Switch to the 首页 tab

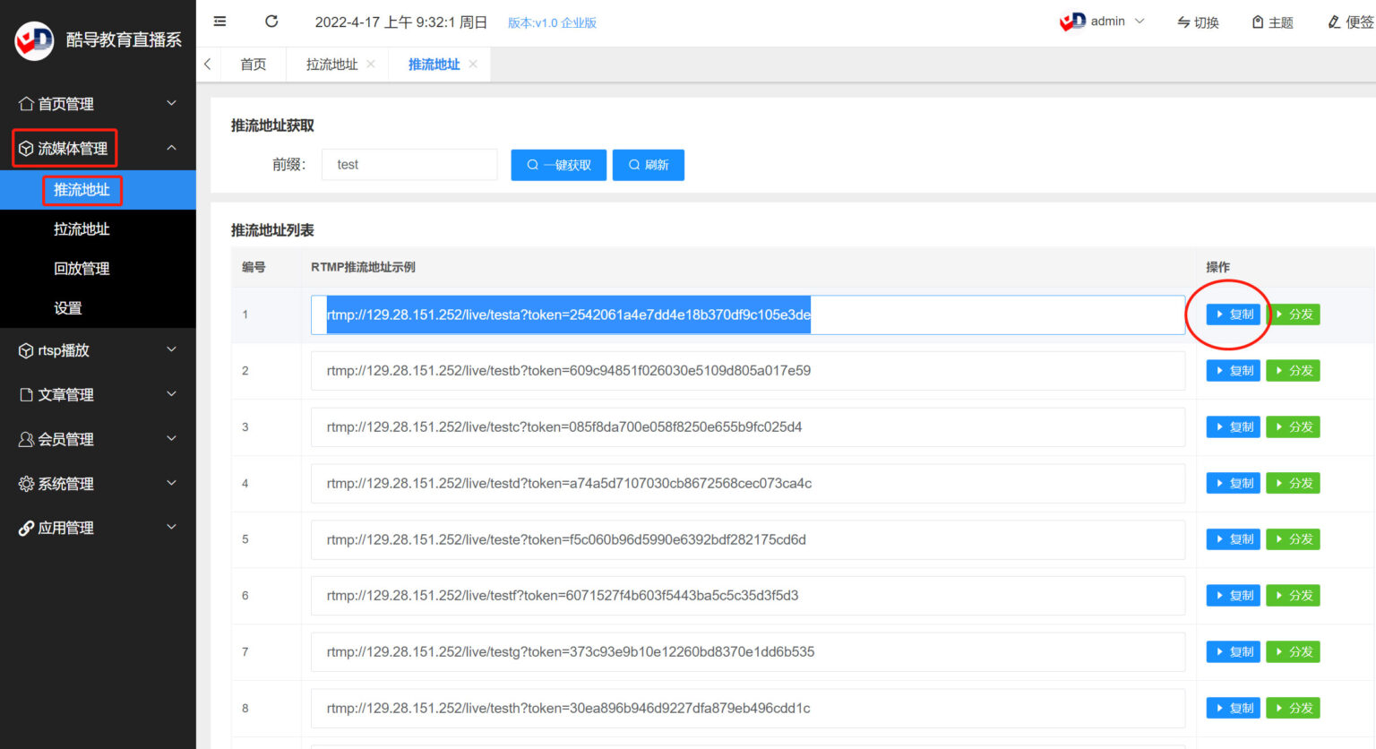tap(254, 65)
